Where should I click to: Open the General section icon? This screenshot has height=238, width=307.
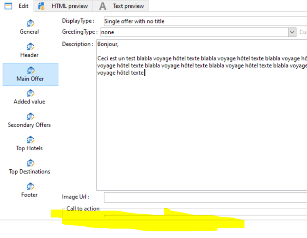click(30, 23)
